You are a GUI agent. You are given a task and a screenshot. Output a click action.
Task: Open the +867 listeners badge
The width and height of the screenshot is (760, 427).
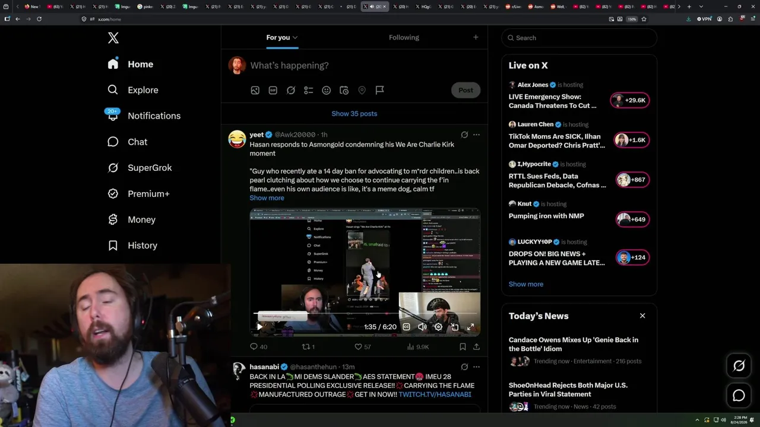pos(632,180)
